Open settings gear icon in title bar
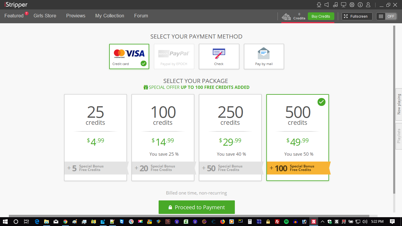Viewport: 402px width, 226px height. tap(352, 5)
